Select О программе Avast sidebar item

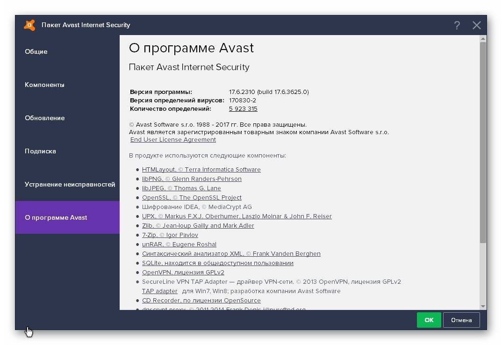tap(67, 217)
